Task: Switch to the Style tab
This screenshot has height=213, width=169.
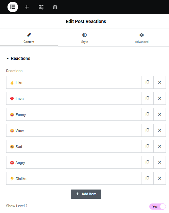Action: (x=84, y=38)
